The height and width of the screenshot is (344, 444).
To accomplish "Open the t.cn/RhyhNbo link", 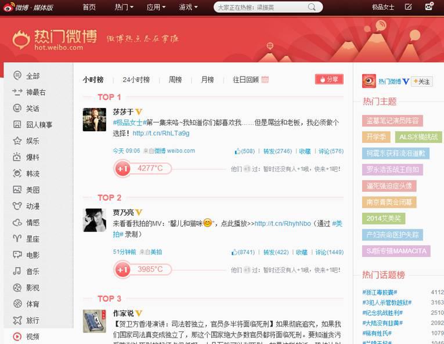I will 283,223.
